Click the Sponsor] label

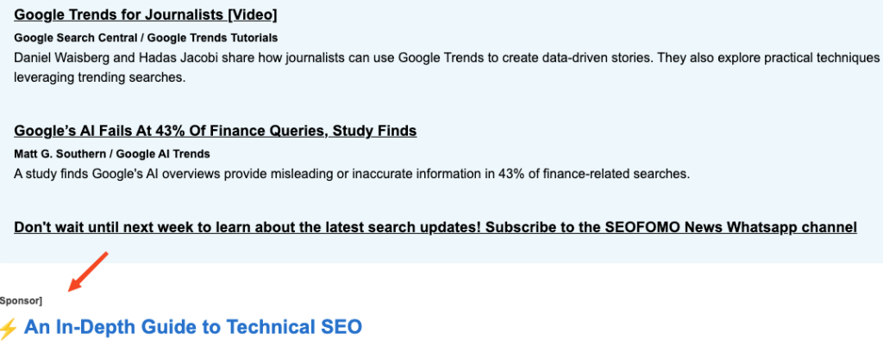pos(21,301)
